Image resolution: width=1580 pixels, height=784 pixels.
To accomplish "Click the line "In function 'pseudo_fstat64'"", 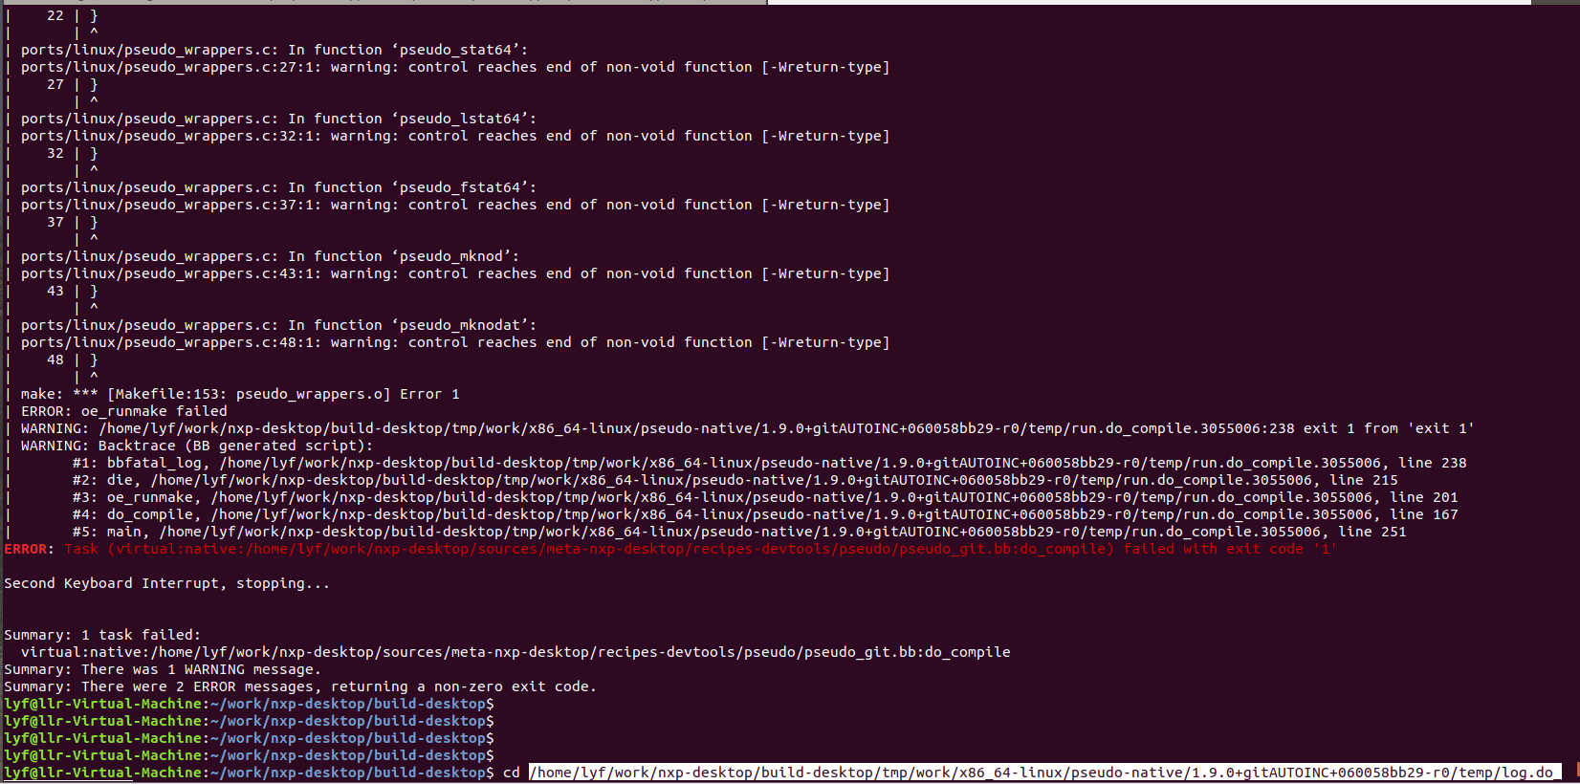I will coord(278,187).
